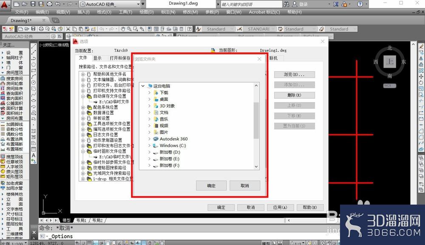Viewport: 425px width, 245px height.
Task: Expand 桌面 folder in browse dialog
Action: (149, 99)
